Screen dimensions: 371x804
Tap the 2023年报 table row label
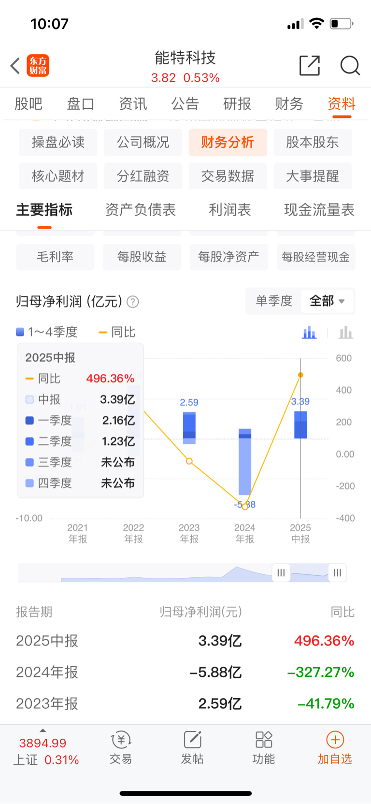[47, 704]
